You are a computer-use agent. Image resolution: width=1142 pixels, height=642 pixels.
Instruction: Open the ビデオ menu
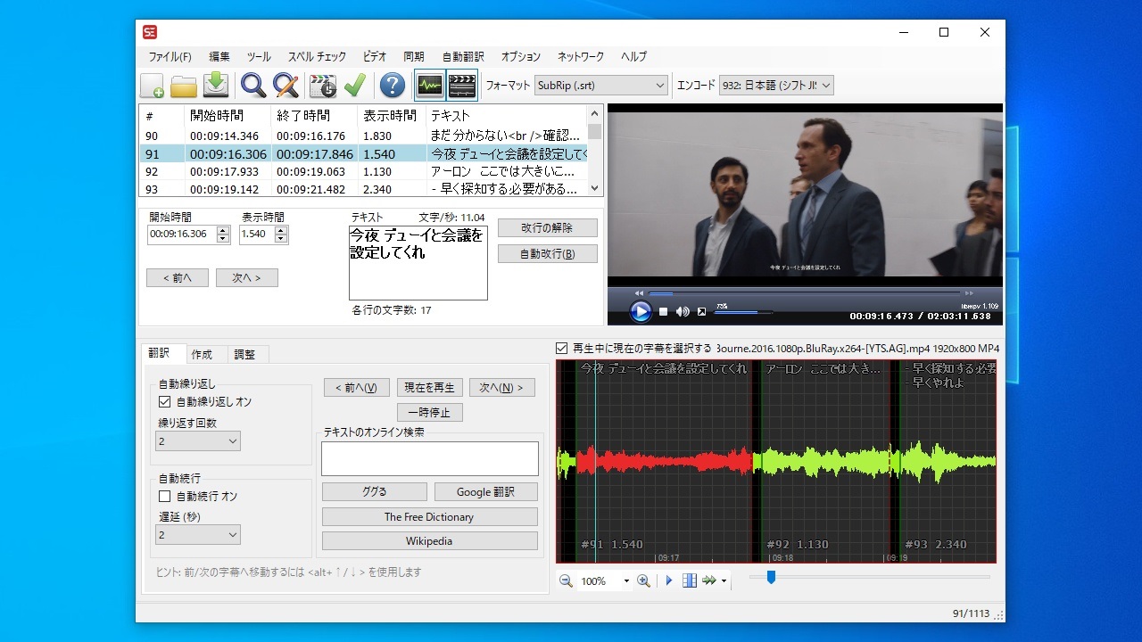click(375, 56)
